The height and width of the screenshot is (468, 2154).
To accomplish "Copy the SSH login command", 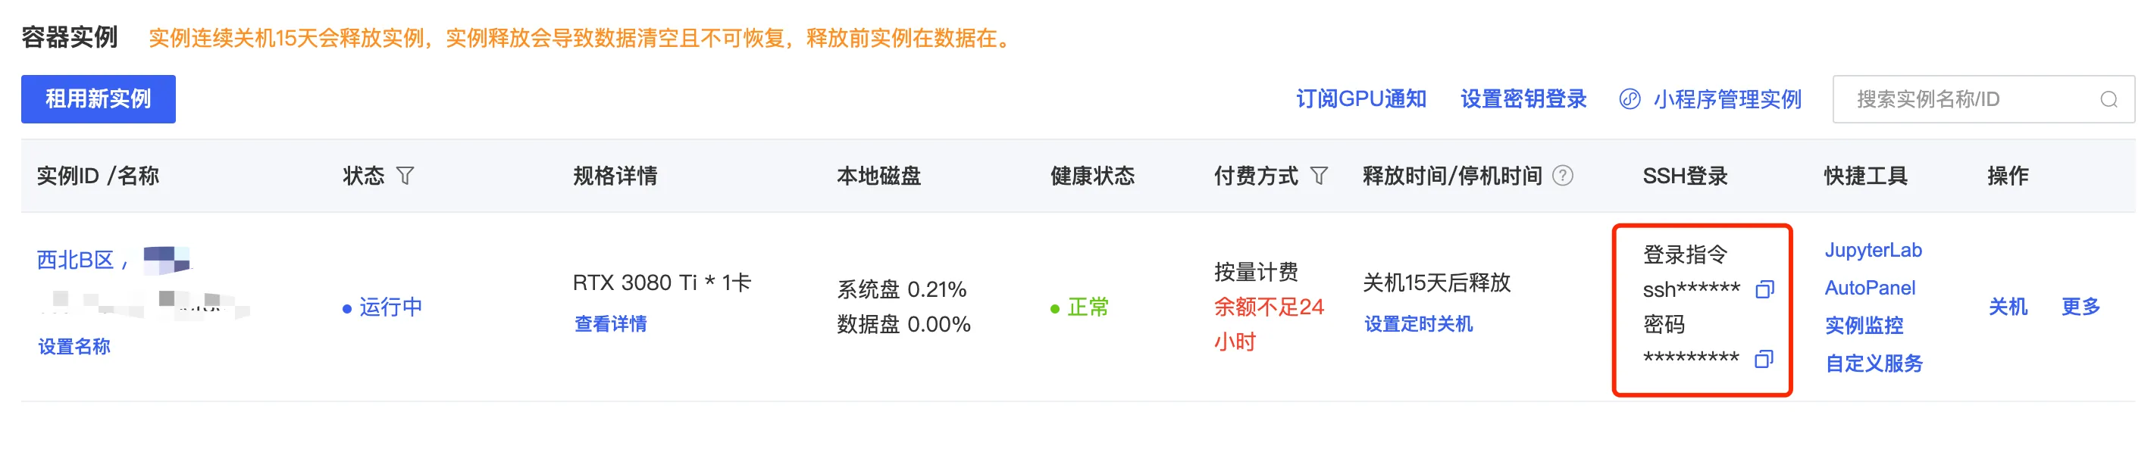I will coord(1764,290).
